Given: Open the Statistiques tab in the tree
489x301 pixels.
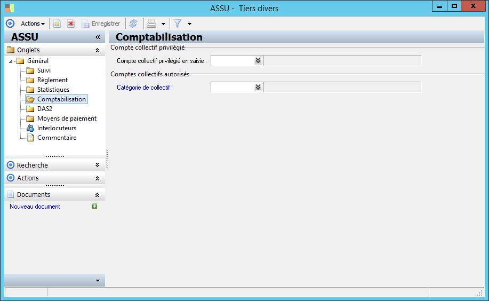Looking at the screenshot, I should pyautogui.click(x=53, y=90).
